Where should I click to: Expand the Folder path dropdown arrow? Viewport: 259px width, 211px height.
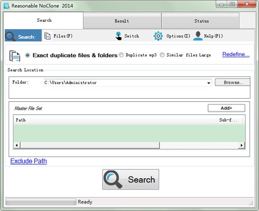pyautogui.click(x=209, y=83)
